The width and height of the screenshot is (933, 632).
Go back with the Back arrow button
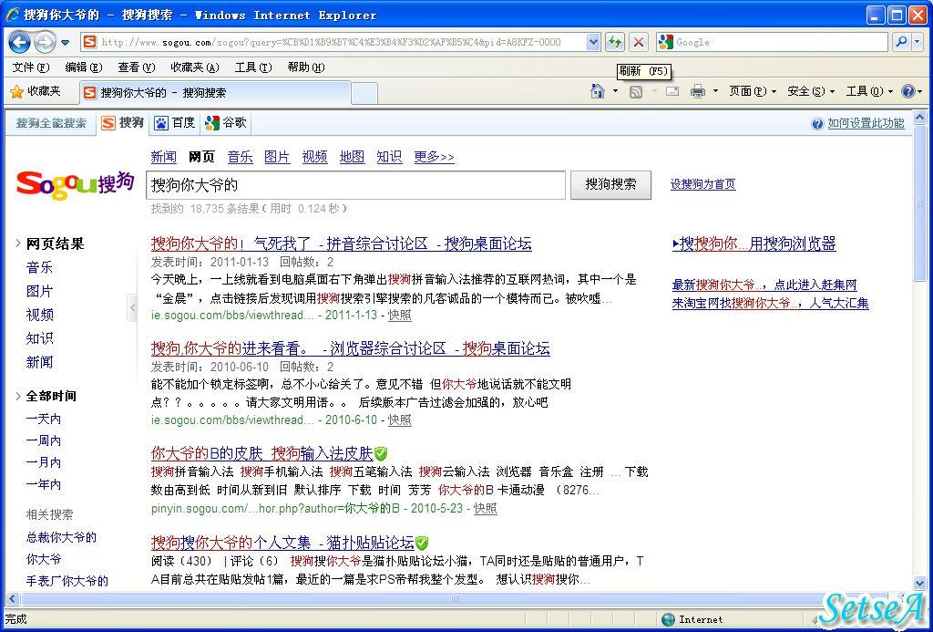[20, 42]
